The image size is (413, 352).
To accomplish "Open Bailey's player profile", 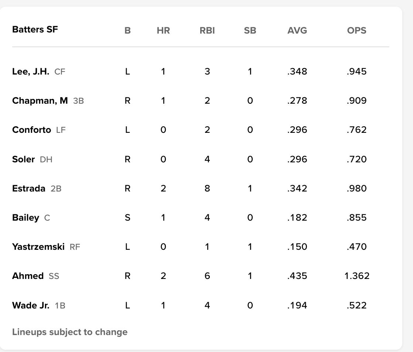I will click(x=25, y=218).
